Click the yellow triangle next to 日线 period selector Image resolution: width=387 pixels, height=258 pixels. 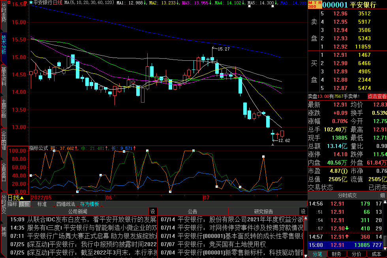pos(22,198)
